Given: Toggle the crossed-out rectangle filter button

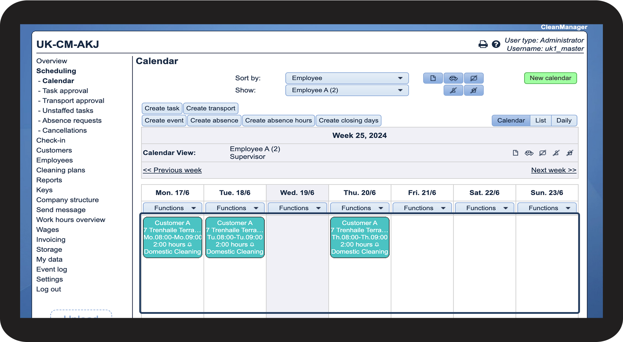Looking at the screenshot, I should point(474,78).
